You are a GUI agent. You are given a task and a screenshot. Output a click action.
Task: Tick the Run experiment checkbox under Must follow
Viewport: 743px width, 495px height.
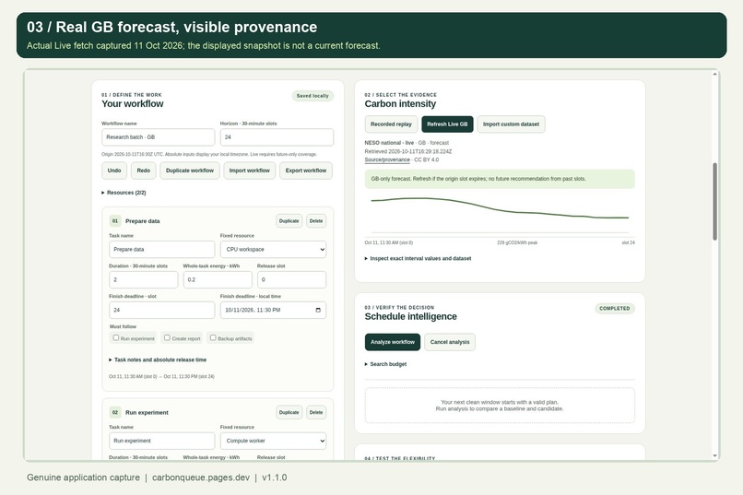coord(115,337)
